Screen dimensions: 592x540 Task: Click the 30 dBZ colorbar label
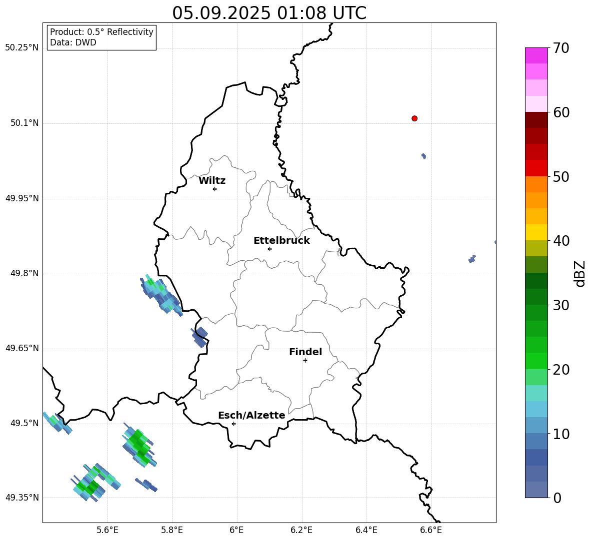(561, 305)
